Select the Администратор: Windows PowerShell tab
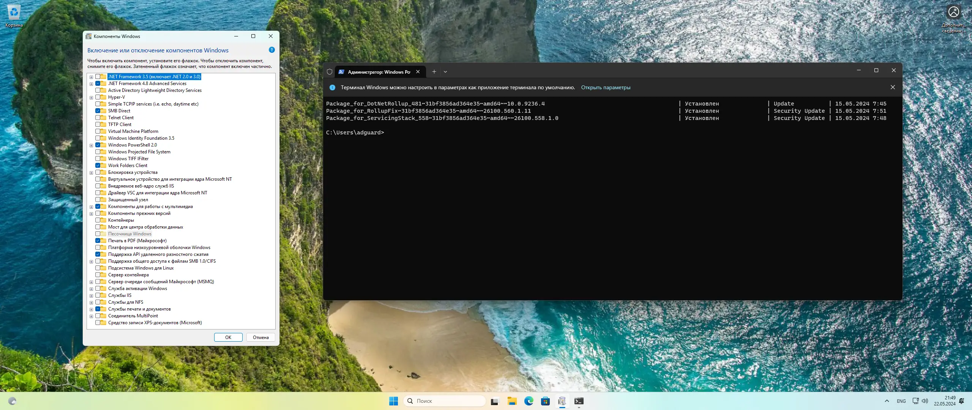This screenshot has height=410, width=972. coord(378,72)
